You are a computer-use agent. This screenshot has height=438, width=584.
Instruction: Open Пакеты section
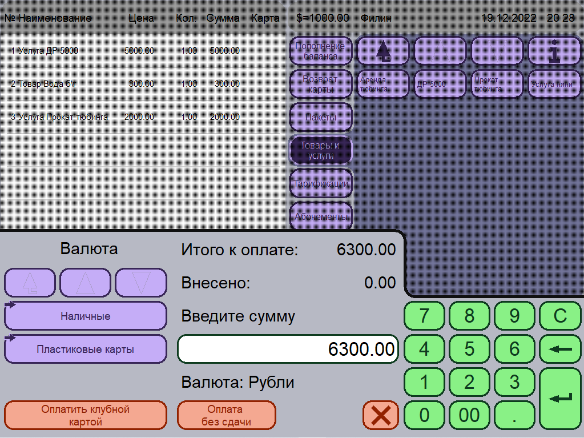click(x=321, y=117)
